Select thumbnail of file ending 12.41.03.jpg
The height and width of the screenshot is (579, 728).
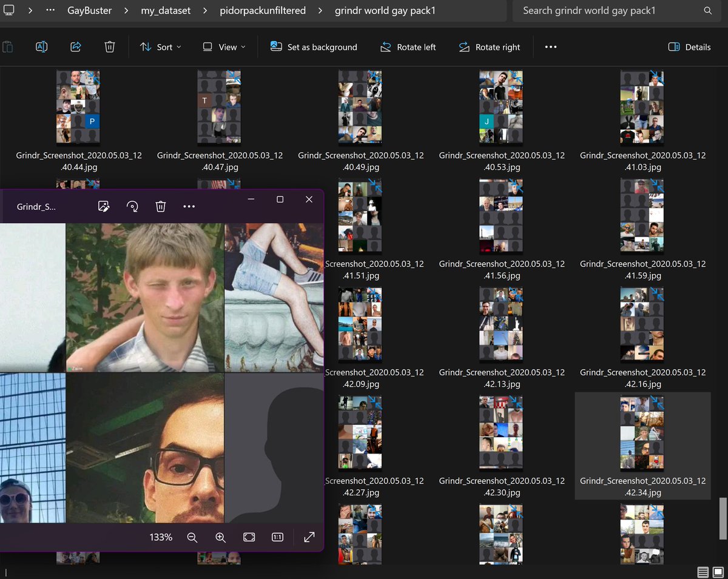coord(642,109)
